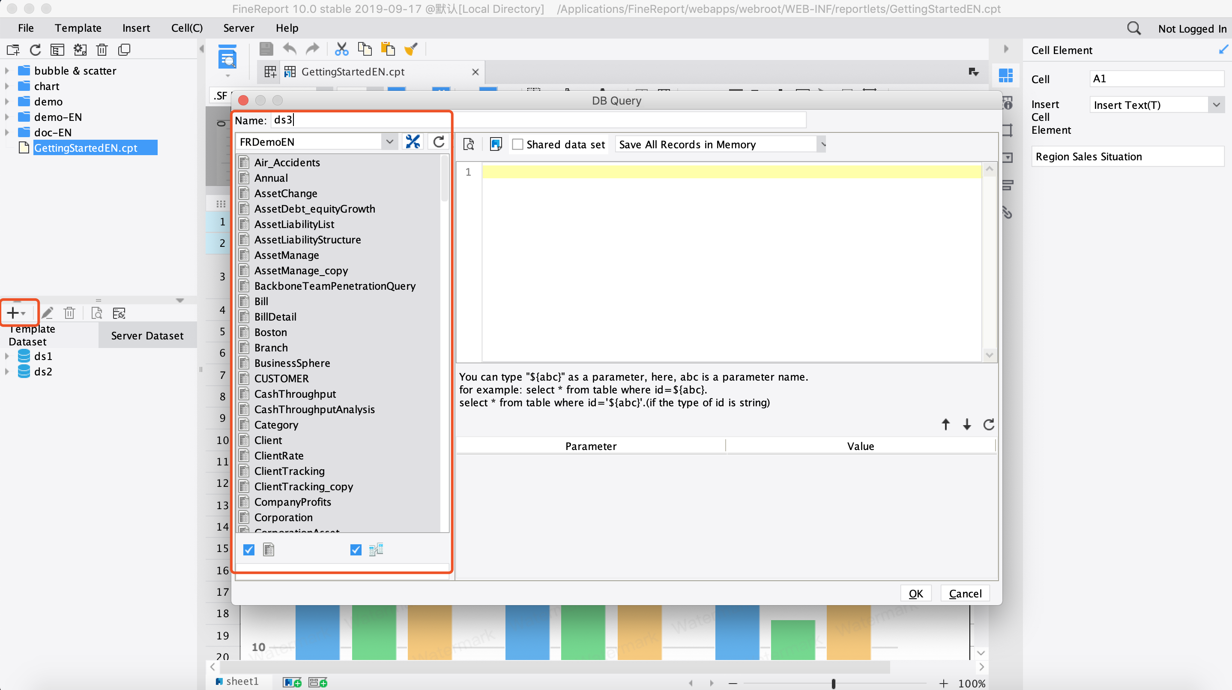The image size is (1232, 690).
Task: Move parameter up with arrow icon
Action: (945, 424)
